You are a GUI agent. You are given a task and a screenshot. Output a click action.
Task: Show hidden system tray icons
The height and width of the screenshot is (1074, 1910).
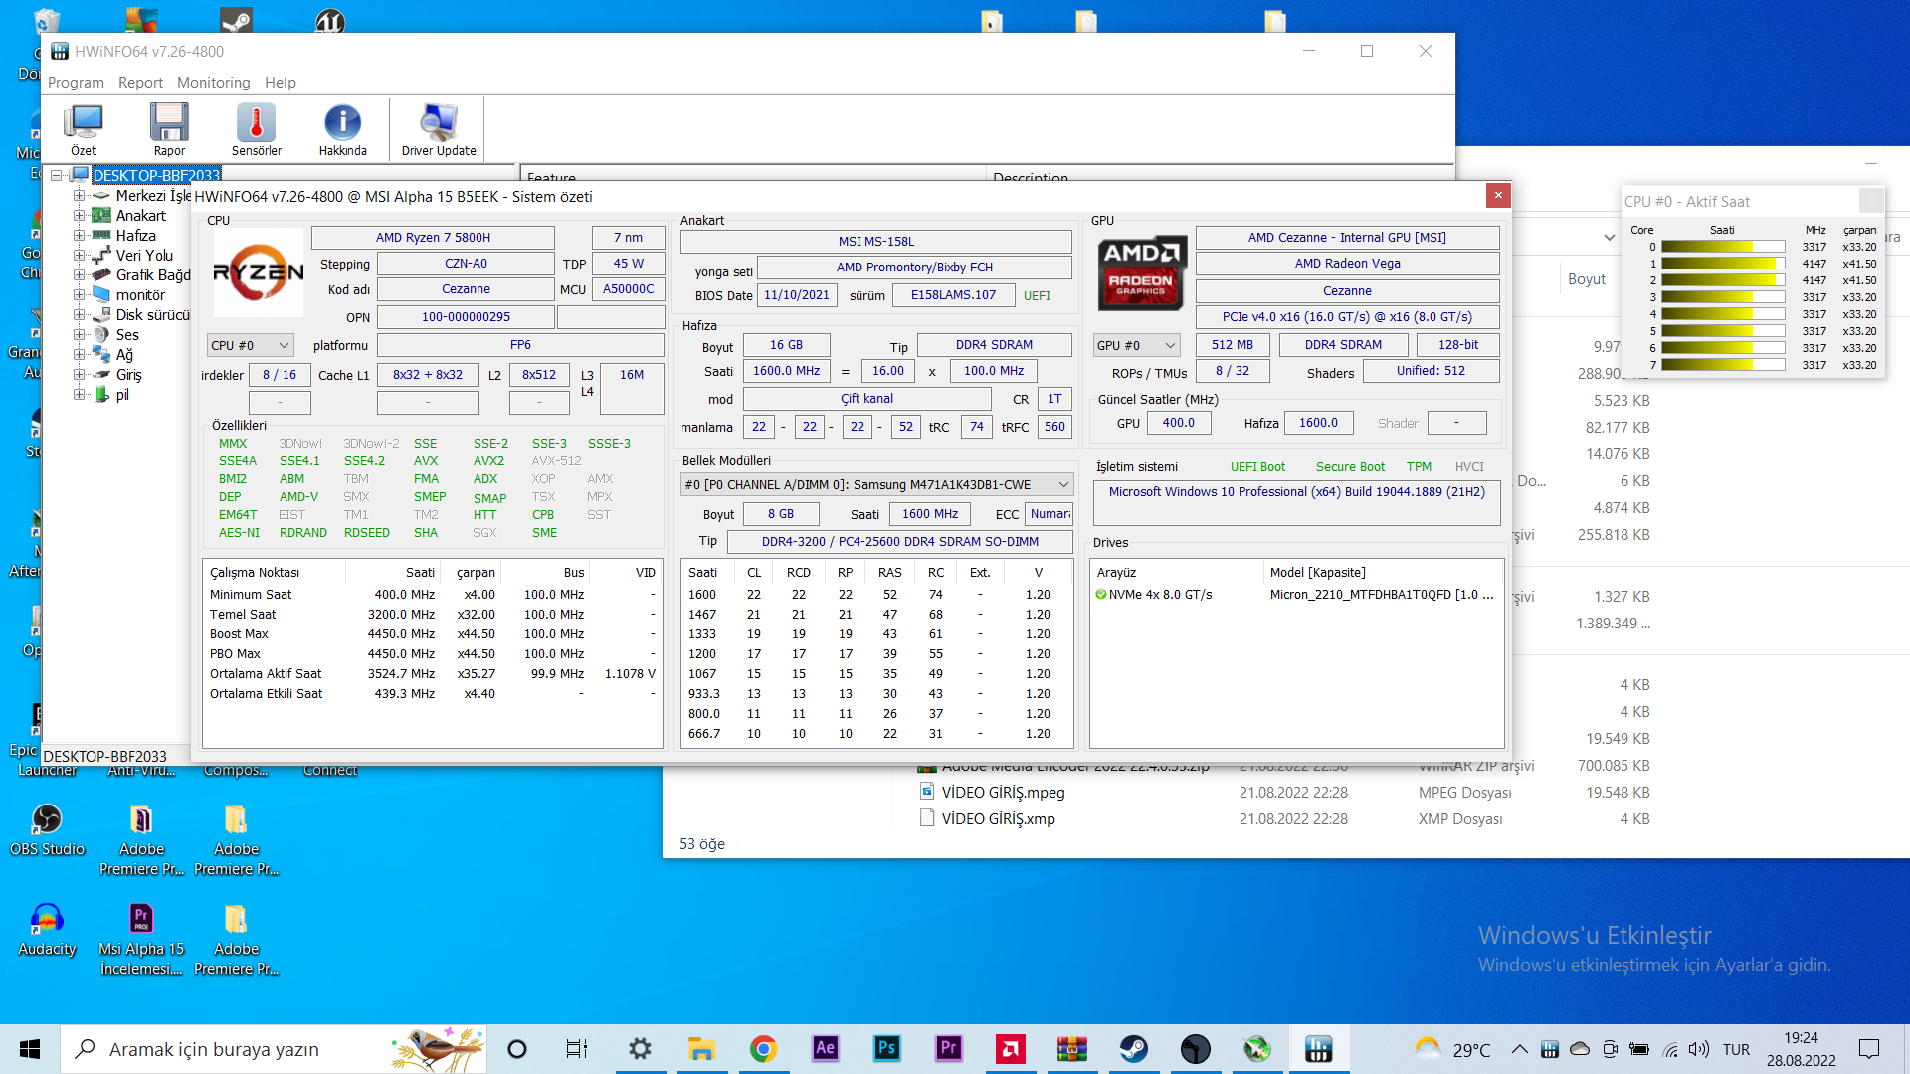point(1519,1049)
